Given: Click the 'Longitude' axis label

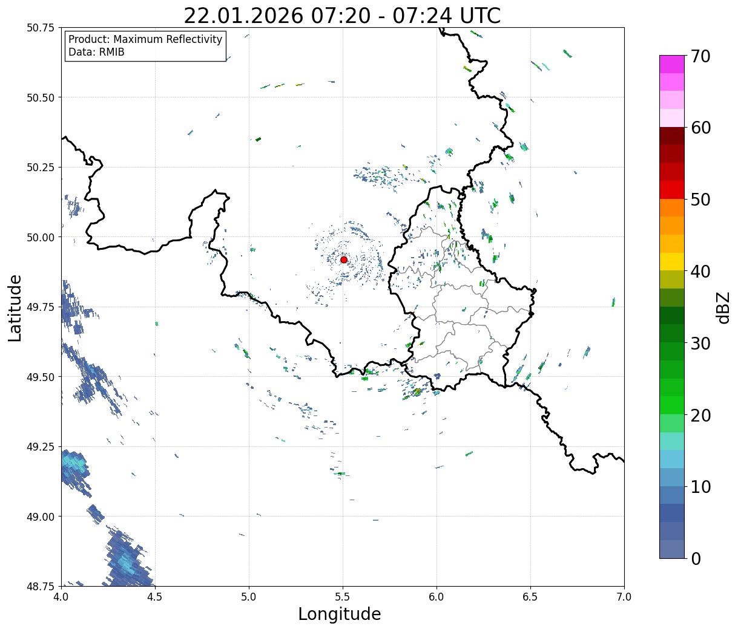Looking at the screenshot, I should [340, 614].
